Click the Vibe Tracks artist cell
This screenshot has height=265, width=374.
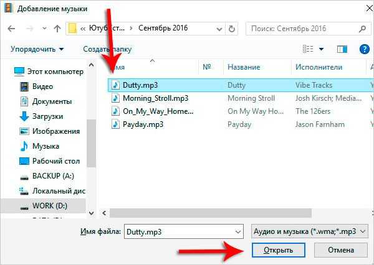pyautogui.click(x=314, y=85)
